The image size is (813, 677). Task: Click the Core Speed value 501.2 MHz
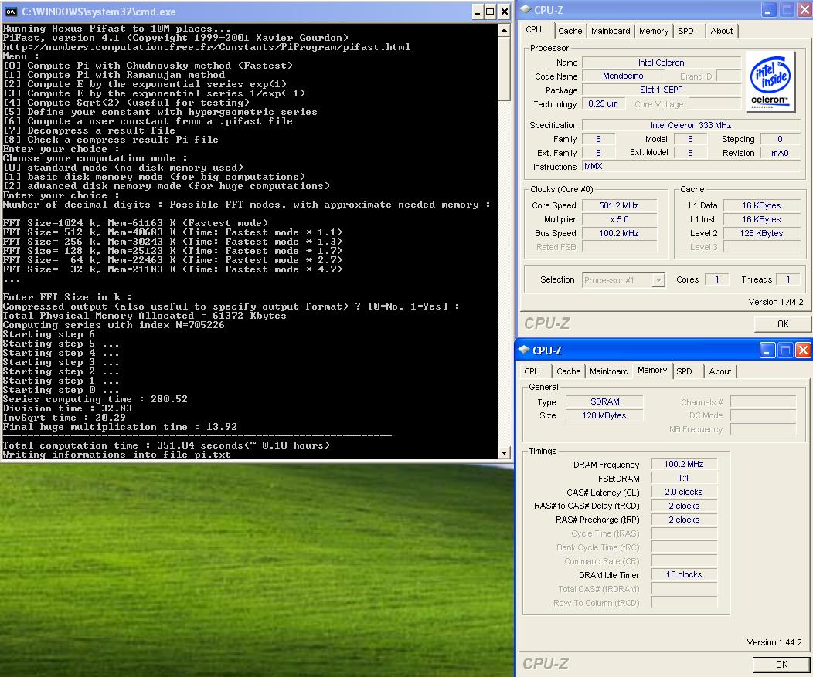pos(618,205)
